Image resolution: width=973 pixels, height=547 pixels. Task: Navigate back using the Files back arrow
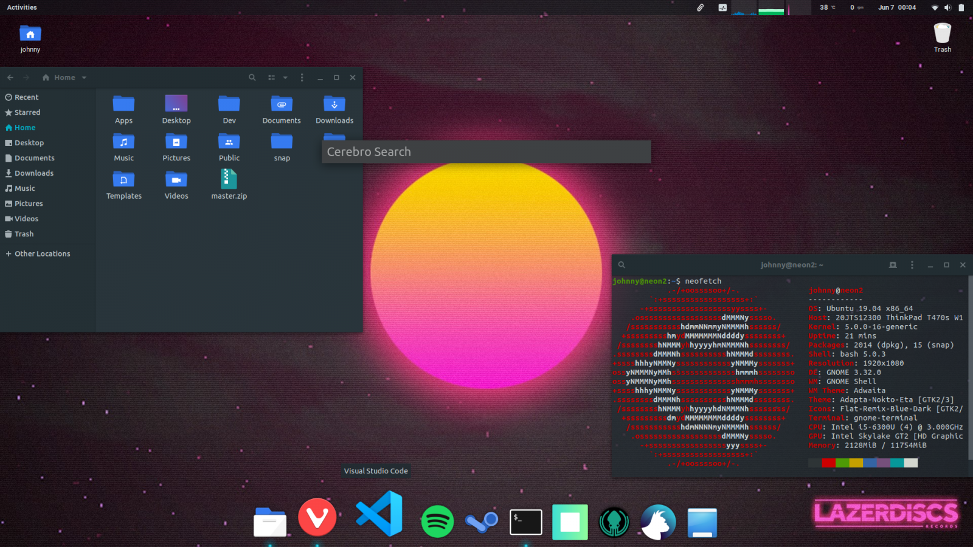tap(10, 77)
